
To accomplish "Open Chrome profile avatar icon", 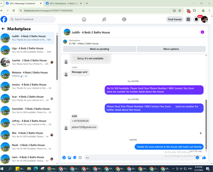I will coord(203,11).
